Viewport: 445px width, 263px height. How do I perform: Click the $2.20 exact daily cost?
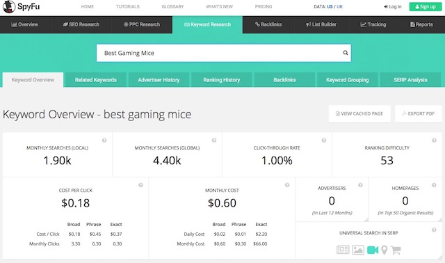pos(261,234)
